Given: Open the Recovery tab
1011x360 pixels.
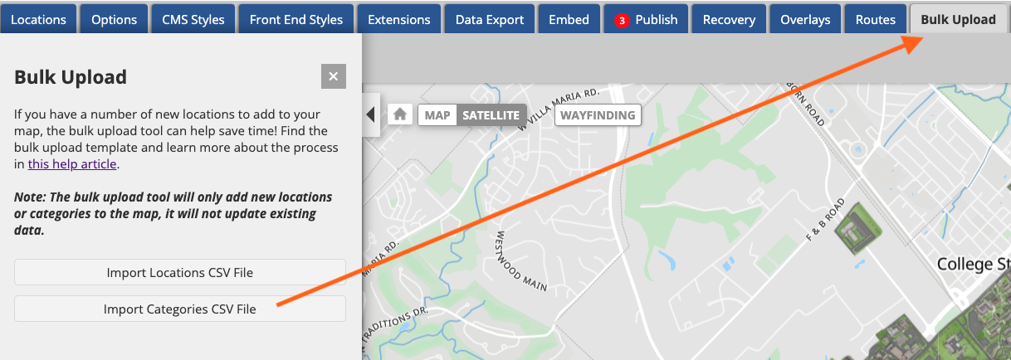Looking at the screenshot, I should click(x=729, y=19).
